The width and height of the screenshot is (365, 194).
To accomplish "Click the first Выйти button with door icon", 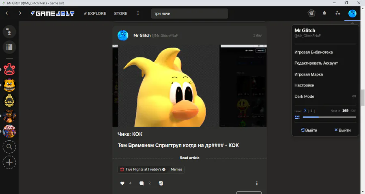I will pyautogui.click(x=309, y=130).
